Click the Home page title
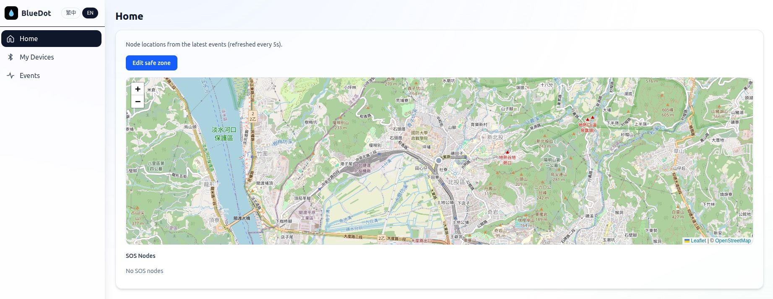The width and height of the screenshot is (773, 299). coord(129,16)
